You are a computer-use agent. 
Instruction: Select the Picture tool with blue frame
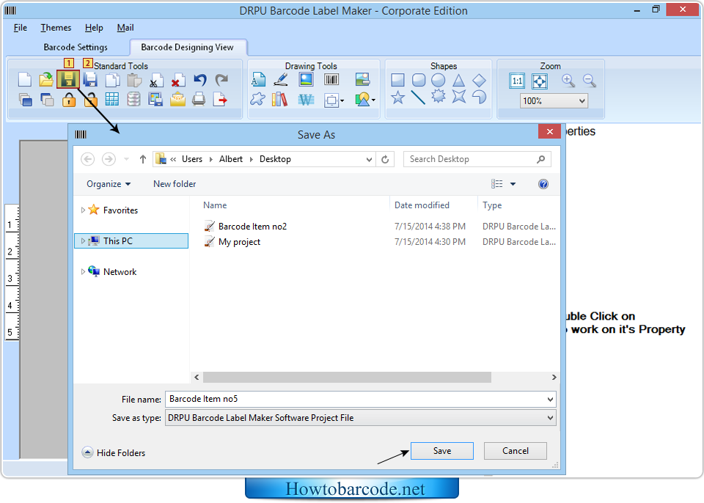[x=307, y=79]
